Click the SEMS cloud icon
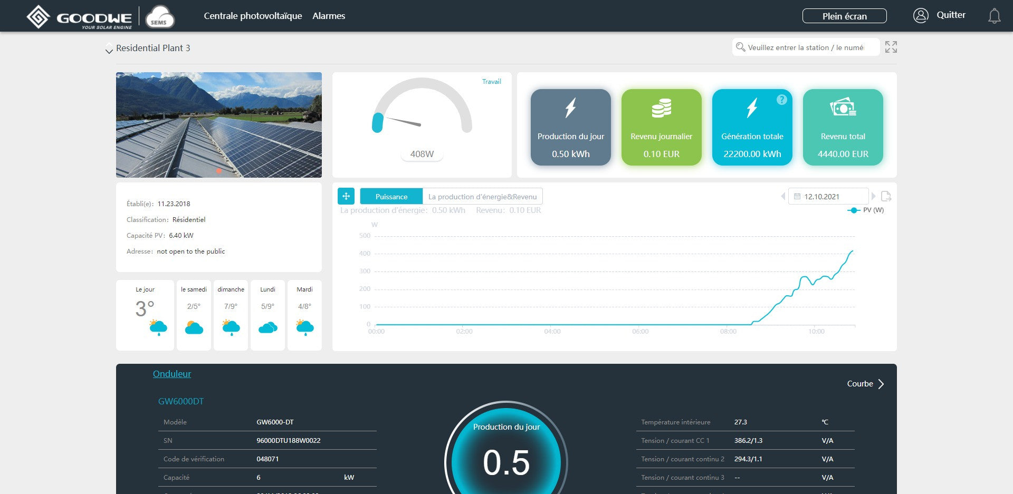 159,16
